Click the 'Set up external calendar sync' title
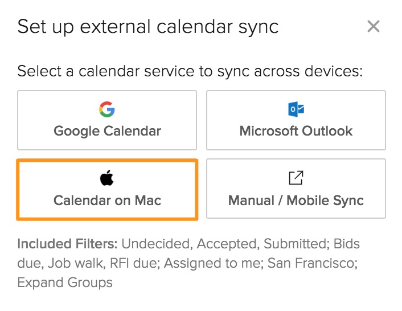 (148, 27)
